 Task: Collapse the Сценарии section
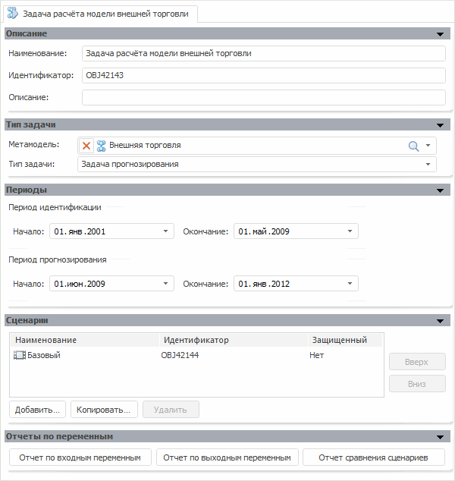[440, 322]
